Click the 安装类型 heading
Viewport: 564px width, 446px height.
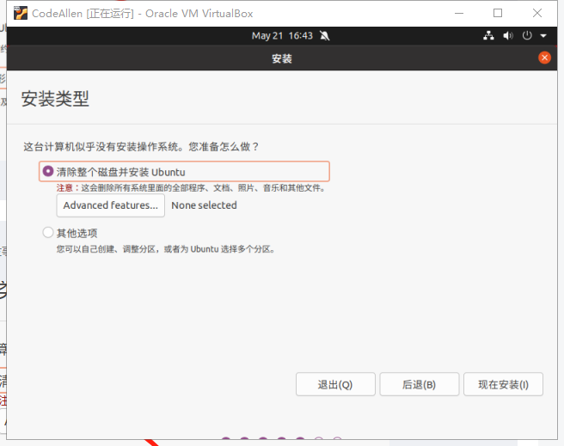click(55, 99)
